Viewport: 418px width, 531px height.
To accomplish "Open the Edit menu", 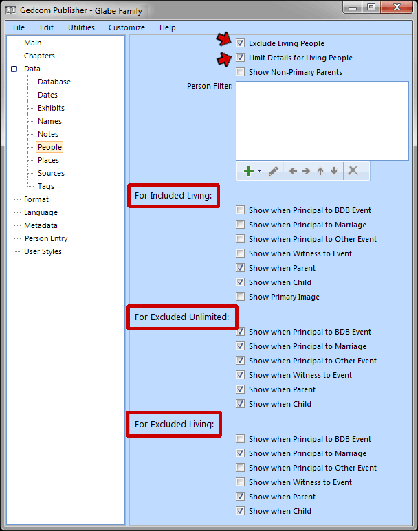I will click(x=47, y=27).
